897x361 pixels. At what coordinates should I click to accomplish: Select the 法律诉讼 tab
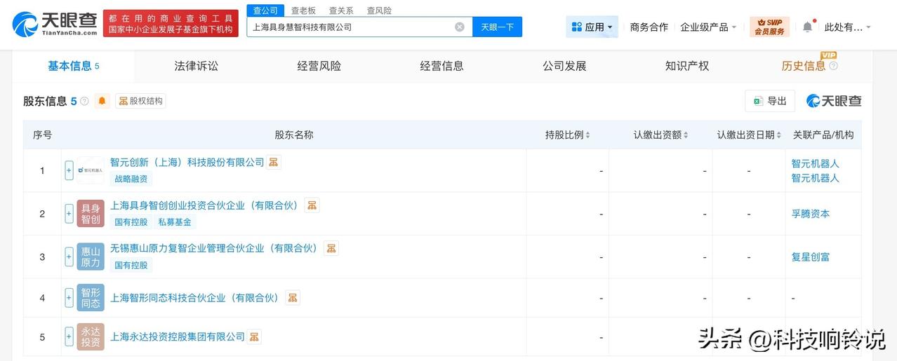point(197,66)
